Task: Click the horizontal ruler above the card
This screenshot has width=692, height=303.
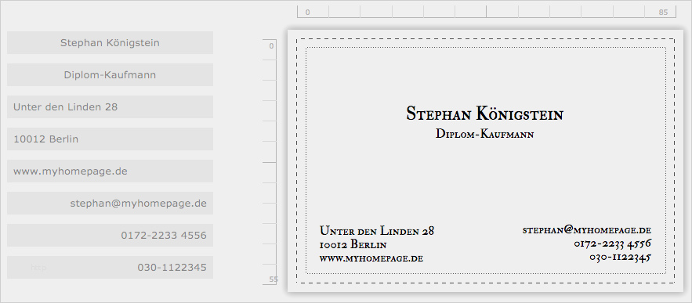Action: 487,12
